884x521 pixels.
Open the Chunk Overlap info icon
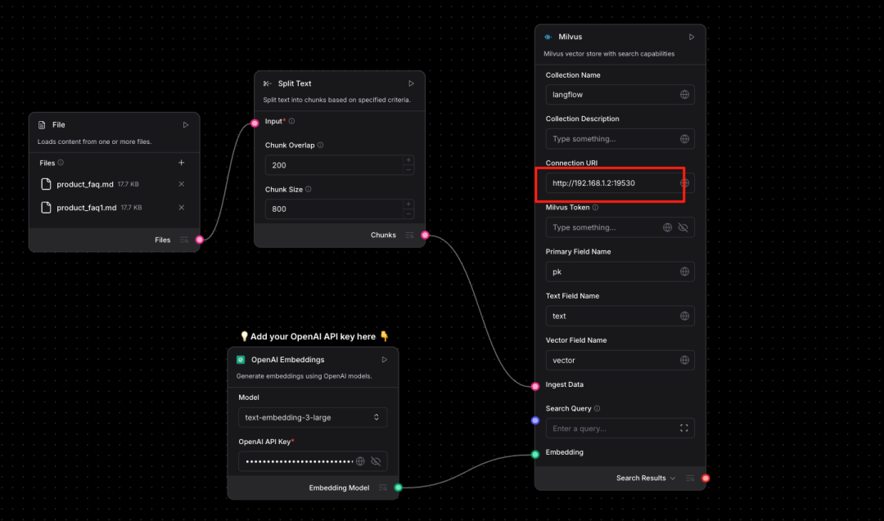(320, 145)
